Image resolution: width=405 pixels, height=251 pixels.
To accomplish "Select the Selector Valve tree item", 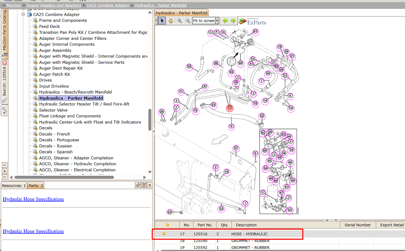I will click(x=53, y=110).
